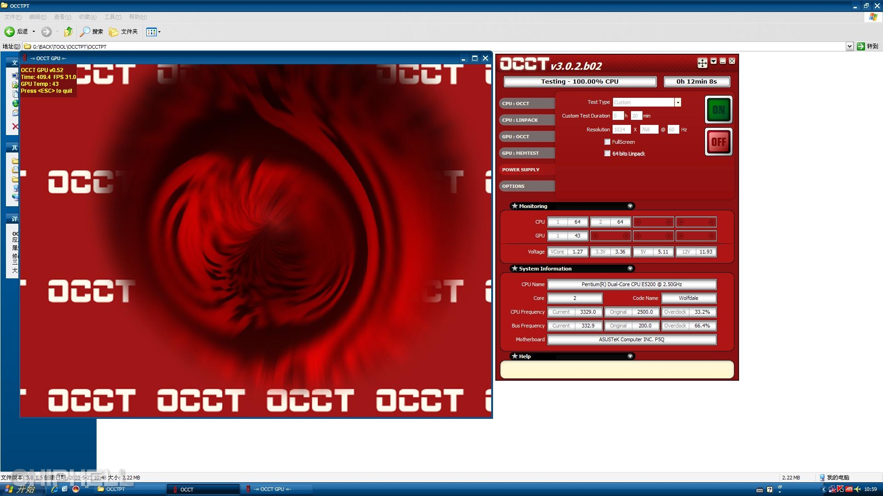The height and width of the screenshot is (496, 883).
Task: Click the CPU Frequency Overclock 33.2% value
Action: click(x=702, y=312)
